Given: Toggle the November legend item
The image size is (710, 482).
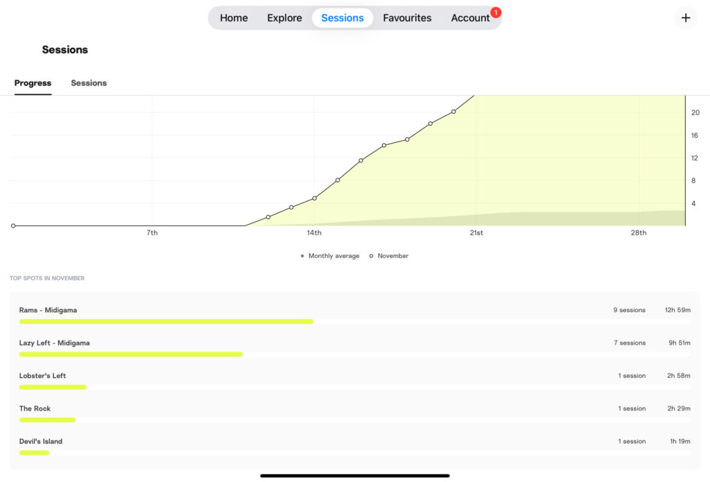Looking at the screenshot, I should click(x=389, y=256).
